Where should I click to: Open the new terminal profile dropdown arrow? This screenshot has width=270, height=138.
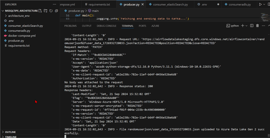point(247,26)
